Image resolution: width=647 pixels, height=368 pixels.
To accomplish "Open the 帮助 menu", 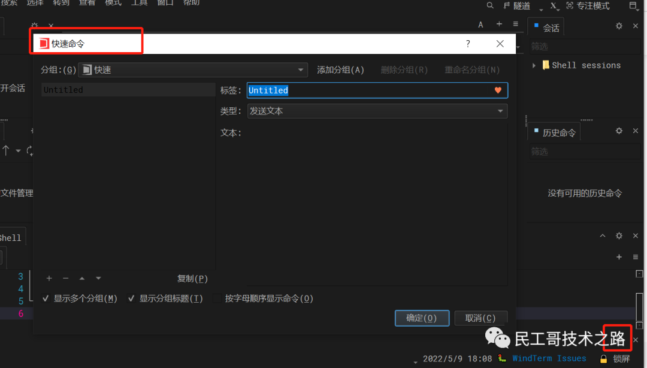I will [192, 2].
